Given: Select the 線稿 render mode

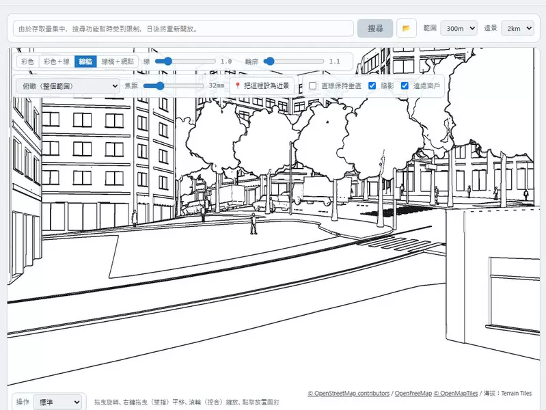Looking at the screenshot, I should pyautogui.click(x=85, y=61).
